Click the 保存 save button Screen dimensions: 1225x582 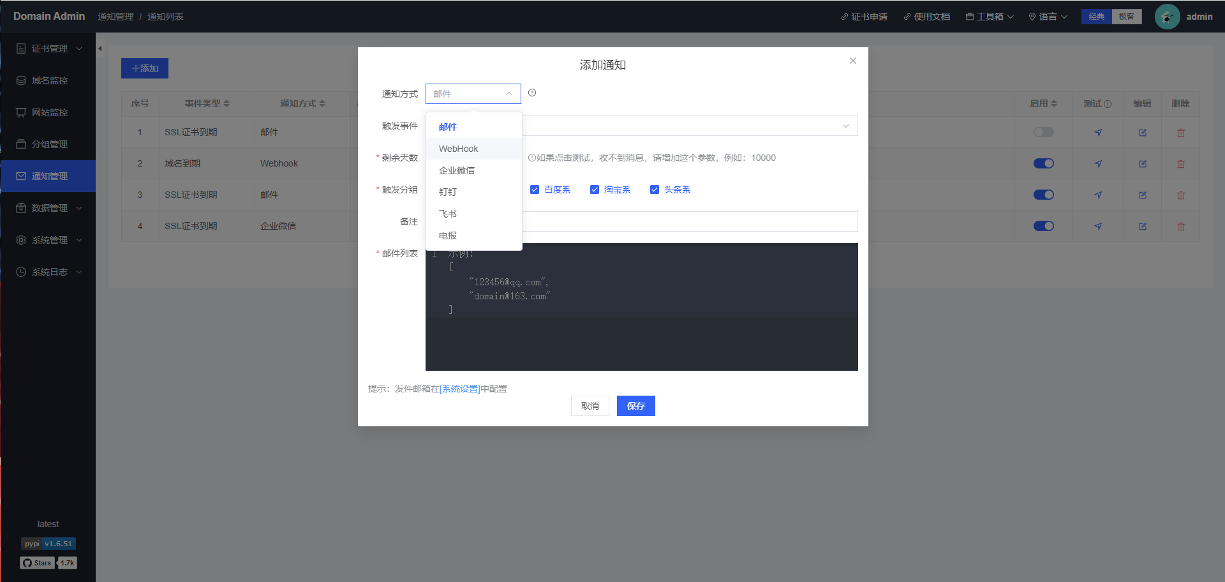point(635,406)
